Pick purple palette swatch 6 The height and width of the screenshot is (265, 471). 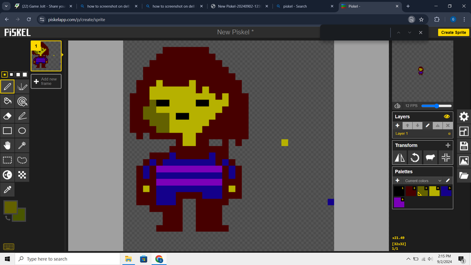(399, 203)
